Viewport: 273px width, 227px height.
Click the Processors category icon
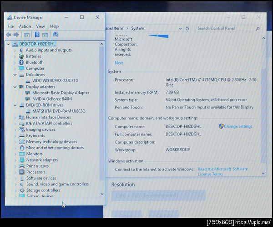point(22,172)
